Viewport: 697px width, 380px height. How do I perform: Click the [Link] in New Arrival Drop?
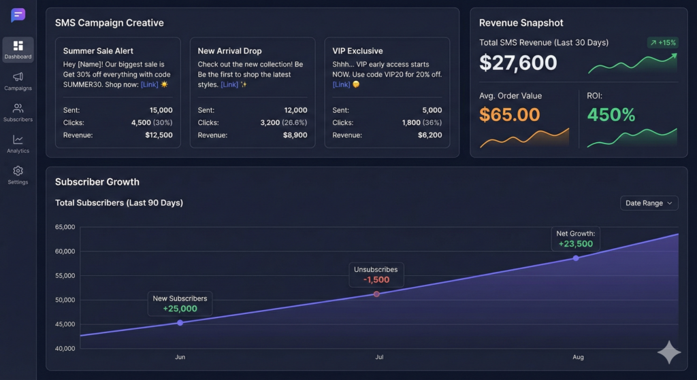229,84
